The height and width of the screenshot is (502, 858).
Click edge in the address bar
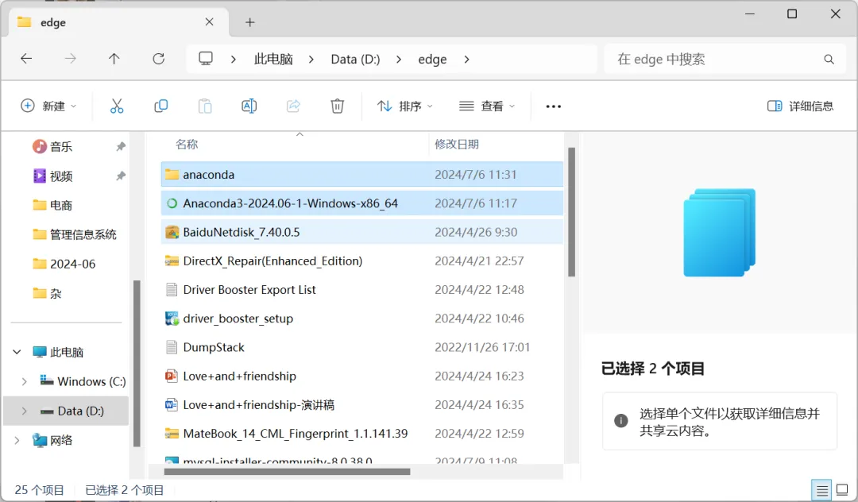(x=432, y=59)
